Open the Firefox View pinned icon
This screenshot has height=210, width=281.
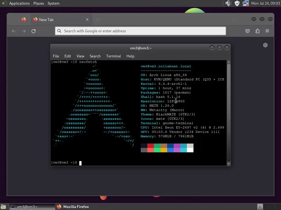[24, 19]
